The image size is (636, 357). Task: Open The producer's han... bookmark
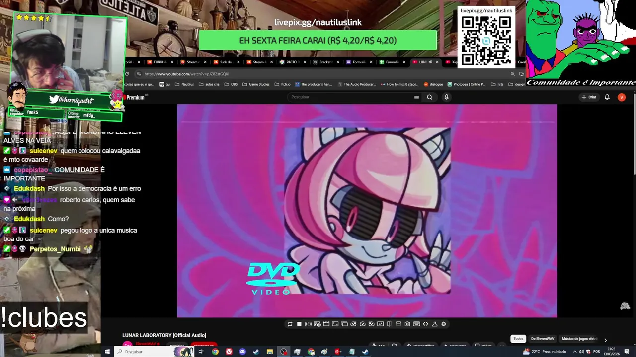(313, 84)
